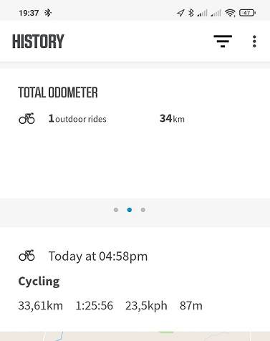Select the first page indicator dot

[x=116, y=210]
